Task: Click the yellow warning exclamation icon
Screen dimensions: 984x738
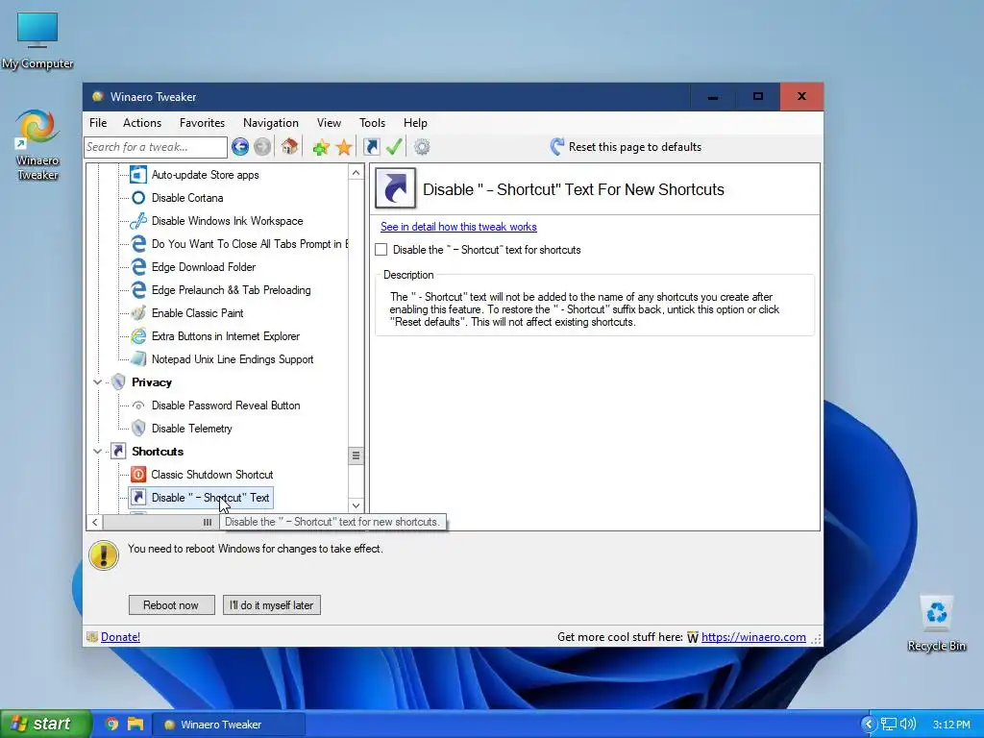Action: tap(104, 555)
